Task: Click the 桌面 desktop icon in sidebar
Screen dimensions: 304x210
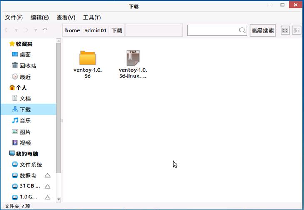Action: coord(15,54)
